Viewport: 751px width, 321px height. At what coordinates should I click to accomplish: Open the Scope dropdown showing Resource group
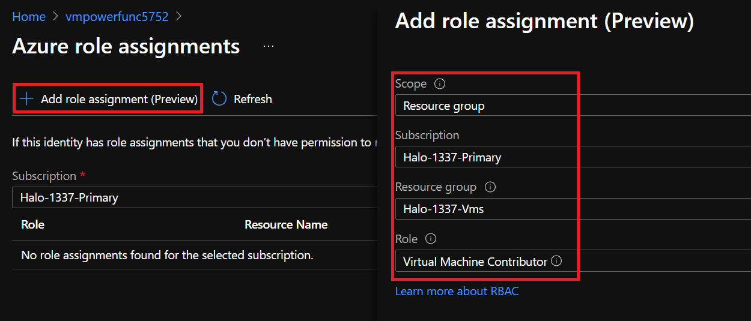[573, 106]
